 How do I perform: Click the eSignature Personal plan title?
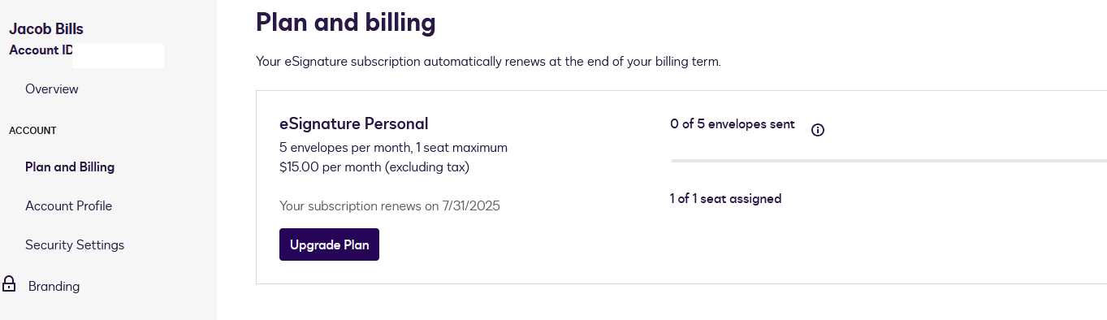pyautogui.click(x=353, y=124)
